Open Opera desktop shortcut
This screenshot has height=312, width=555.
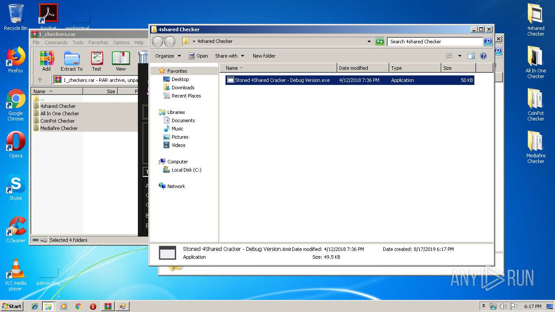16,145
